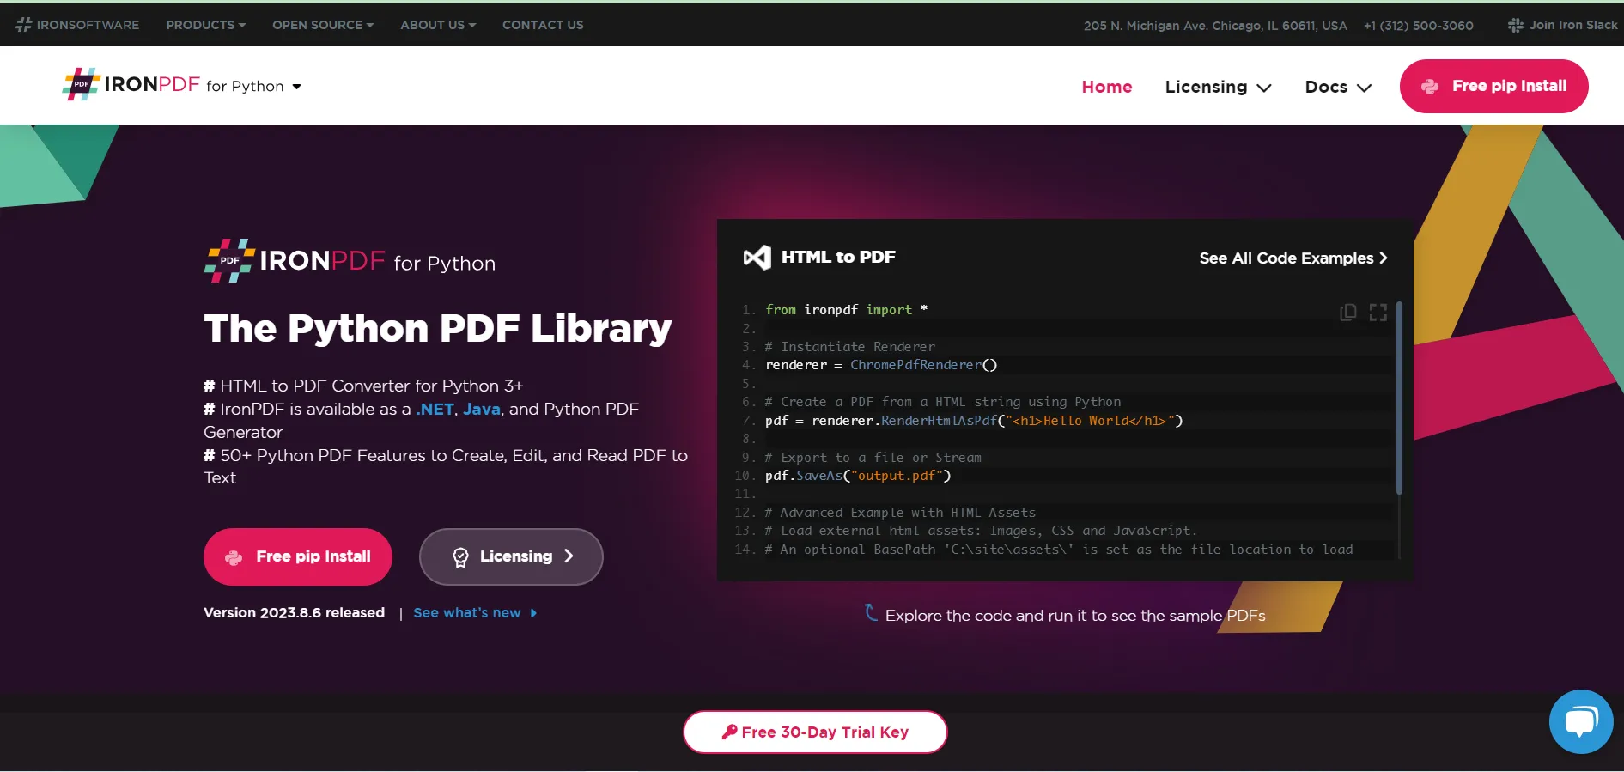This screenshot has height=772, width=1624.
Task: Click the IronPDF logo in the header
Action: tap(131, 84)
